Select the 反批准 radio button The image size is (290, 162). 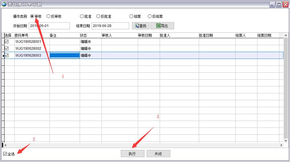coord(98,17)
